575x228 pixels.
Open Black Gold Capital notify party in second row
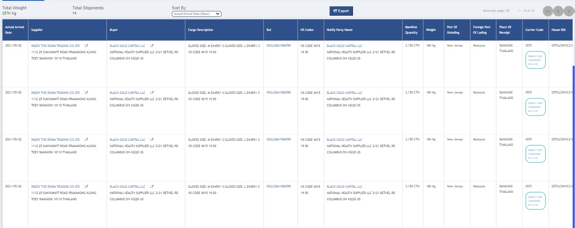click(344, 93)
